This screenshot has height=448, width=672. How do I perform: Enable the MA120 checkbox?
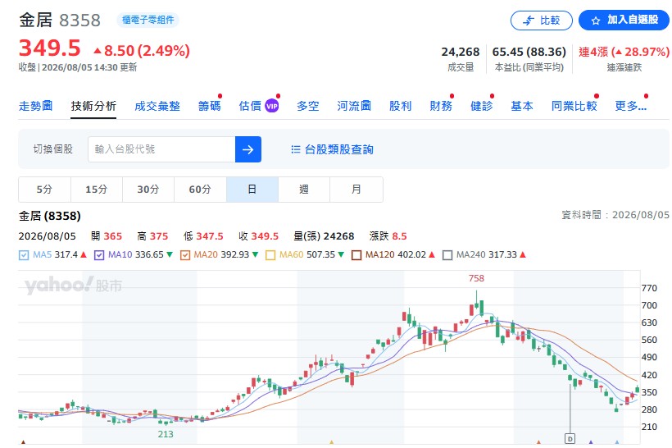(356, 255)
